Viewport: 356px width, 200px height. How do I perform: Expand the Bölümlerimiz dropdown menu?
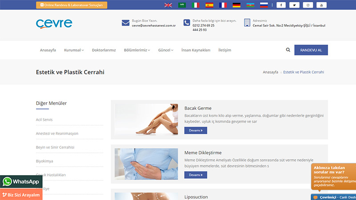[x=137, y=50]
